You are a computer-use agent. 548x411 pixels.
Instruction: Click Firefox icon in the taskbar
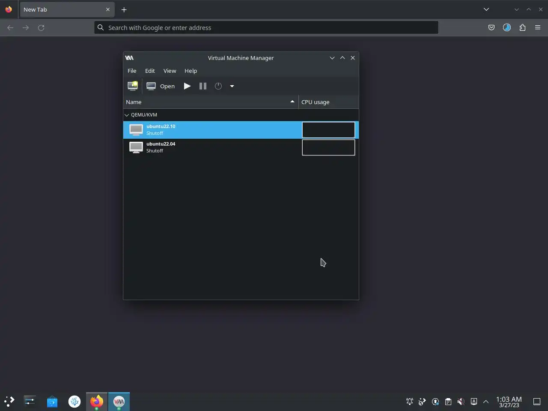tap(97, 401)
